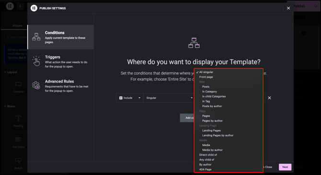Open Elementor main menu icon behind dialog
Screen dimensions: 321x175
pyautogui.click(x=10, y=6)
